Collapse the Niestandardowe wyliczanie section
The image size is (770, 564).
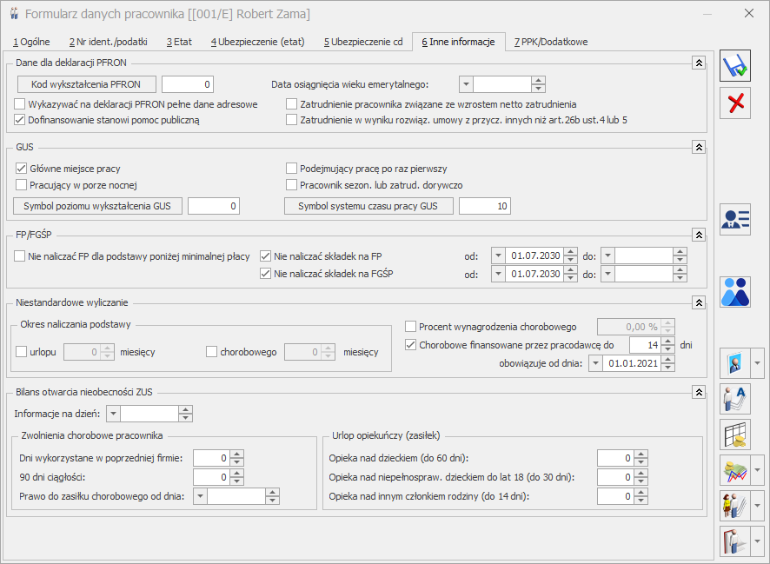699,303
